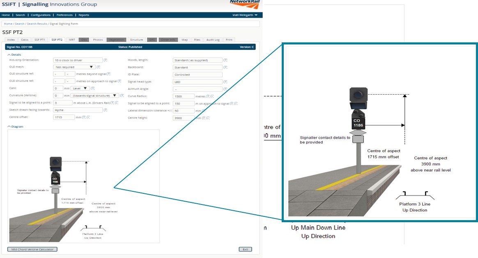Open help for Sketch drawn facing towards

point(106,110)
